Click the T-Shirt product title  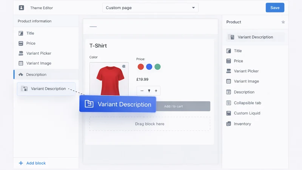tap(98, 46)
